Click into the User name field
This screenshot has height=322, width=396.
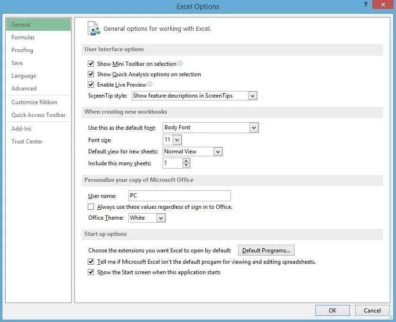180,196
